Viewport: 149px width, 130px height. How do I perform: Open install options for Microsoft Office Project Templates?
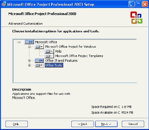(49, 56)
